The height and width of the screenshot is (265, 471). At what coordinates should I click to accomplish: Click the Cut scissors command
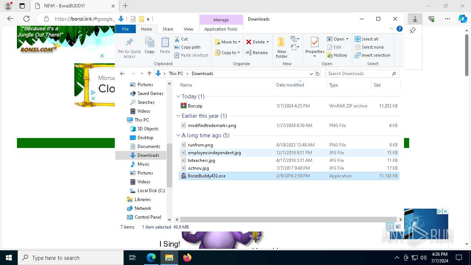(x=181, y=39)
